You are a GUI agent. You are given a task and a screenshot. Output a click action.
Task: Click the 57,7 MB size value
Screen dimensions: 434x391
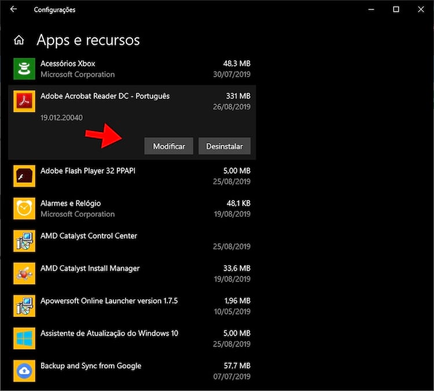pos(237,366)
